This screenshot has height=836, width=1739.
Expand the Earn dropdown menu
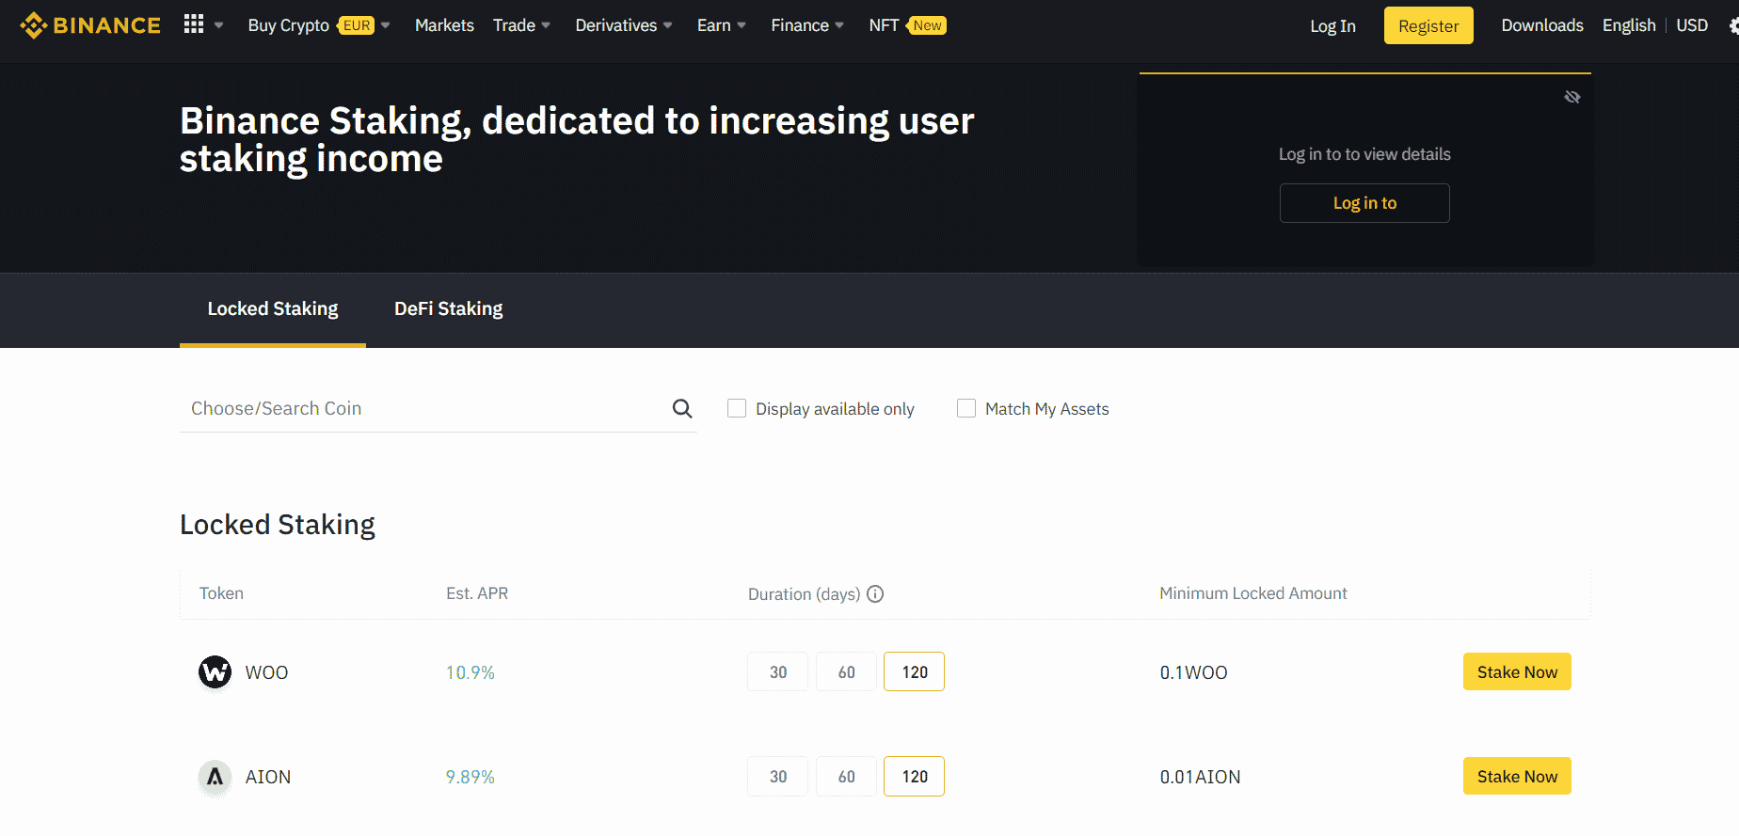(x=742, y=25)
